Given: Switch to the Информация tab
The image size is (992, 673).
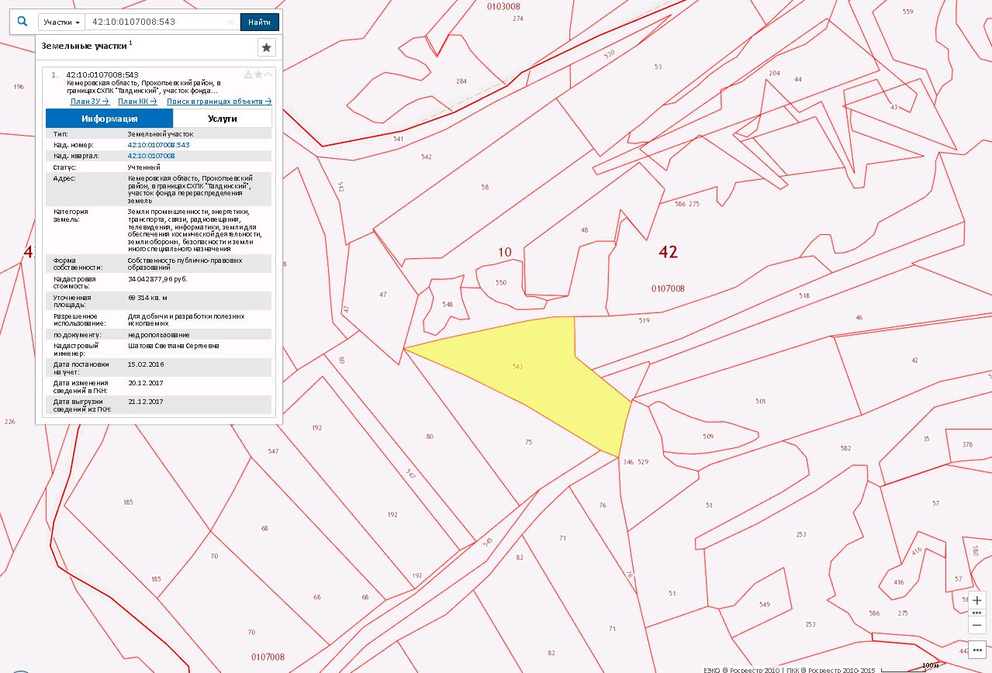Looking at the screenshot, I should pyautogui.click(x=109, y=119).
